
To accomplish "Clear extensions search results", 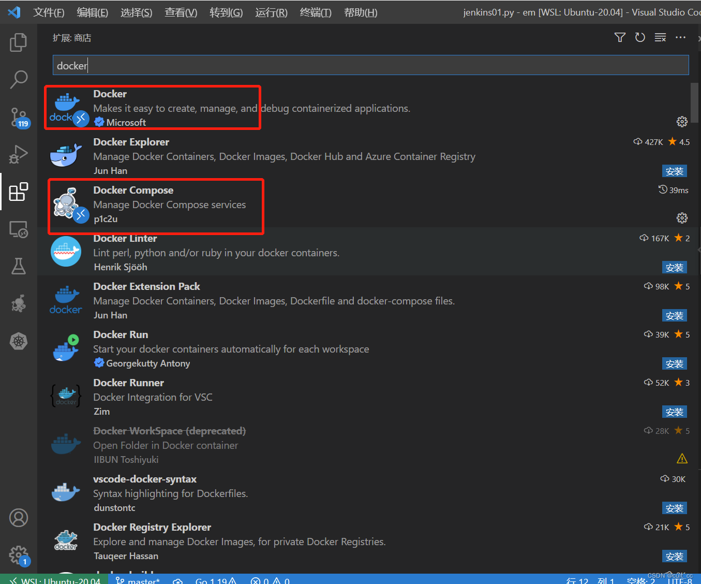I will 660,37.
